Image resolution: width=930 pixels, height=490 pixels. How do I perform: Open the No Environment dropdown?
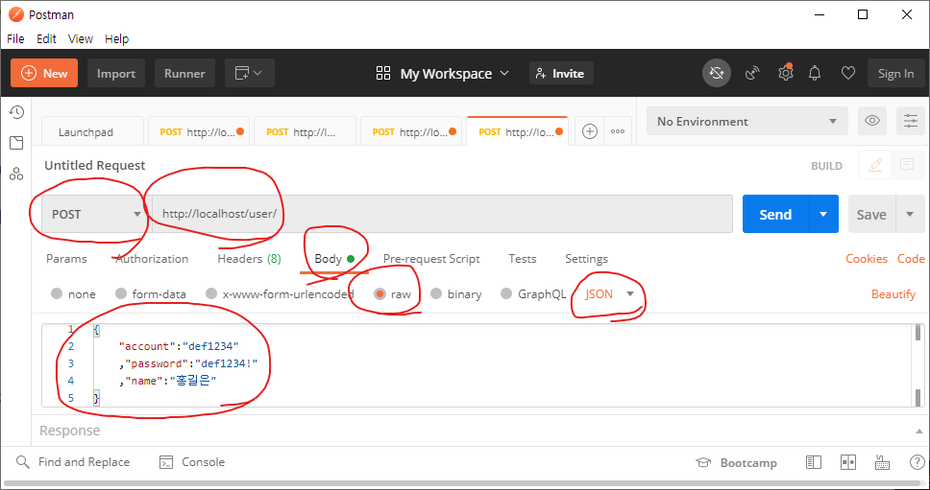pos(747,122)
